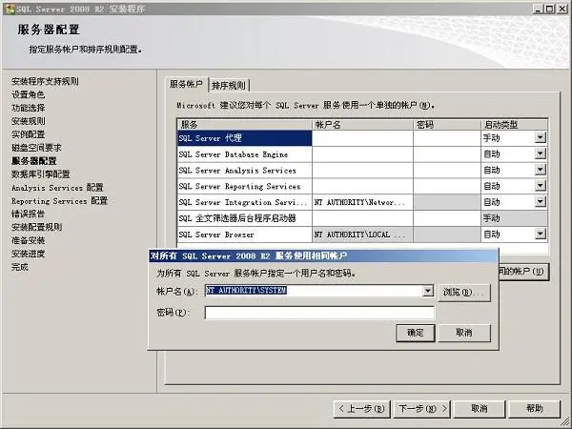This screenshot has height=429, width=572.
Task: Click 磁盘空间要求 step in sidebar
Action: [x=36, y=148]
